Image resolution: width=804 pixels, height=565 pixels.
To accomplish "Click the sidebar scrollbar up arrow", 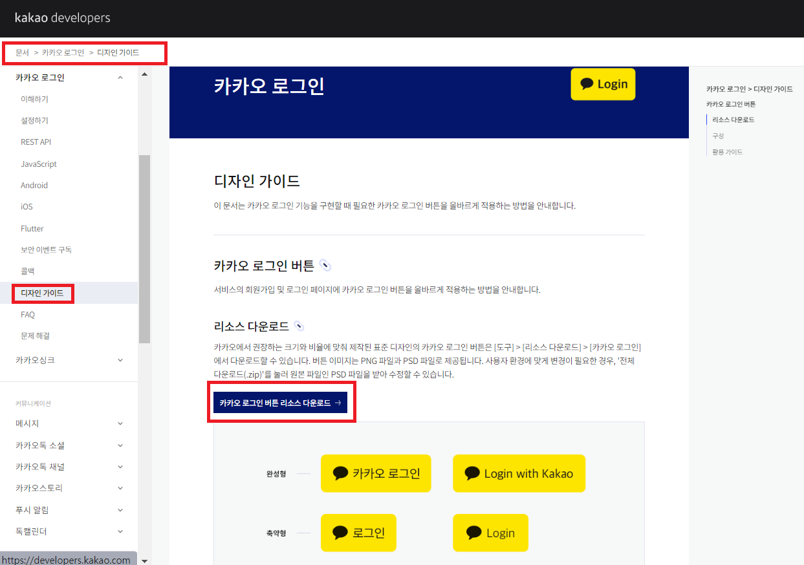I will pyautogui.click(x=144, y=74).
